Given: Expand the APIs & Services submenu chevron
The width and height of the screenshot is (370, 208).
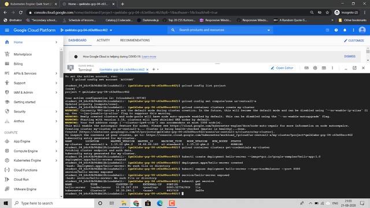Looking at the screenshot, I should coord(56,73).
